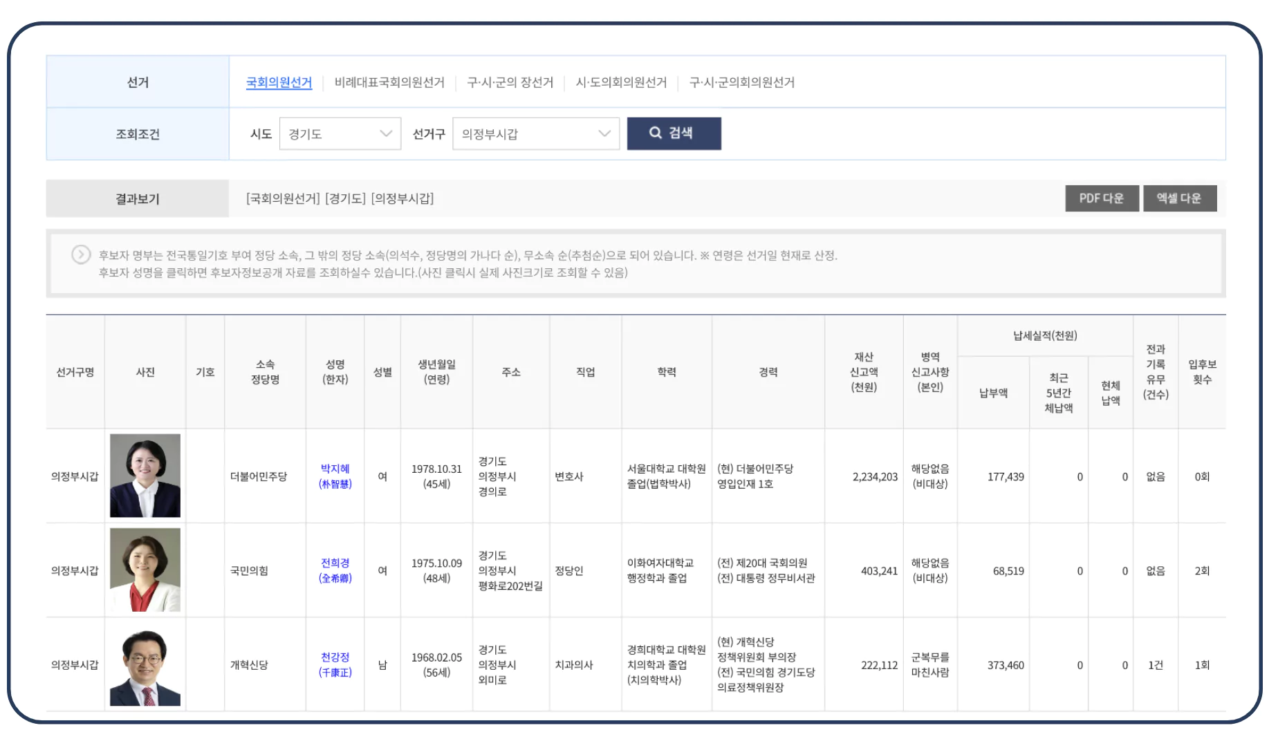Click the 전과 기록 유무 header
The height and width of the screenshot is (730, 1278).
coord(1156,372)
